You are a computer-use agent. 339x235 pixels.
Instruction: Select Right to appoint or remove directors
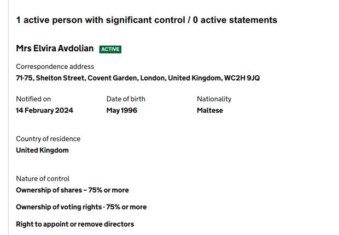coord(75,224)
